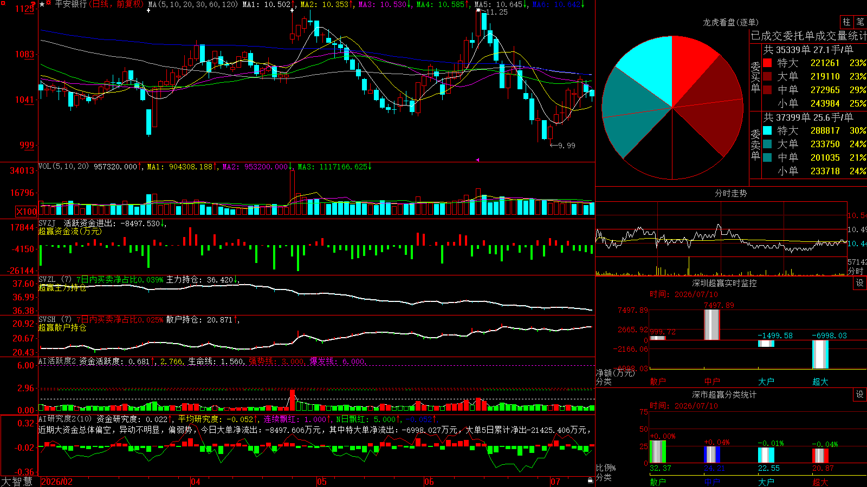Viewport: 867px width, 487px height.
Task: Click the white star favorite icon
Action: (42, 4)
